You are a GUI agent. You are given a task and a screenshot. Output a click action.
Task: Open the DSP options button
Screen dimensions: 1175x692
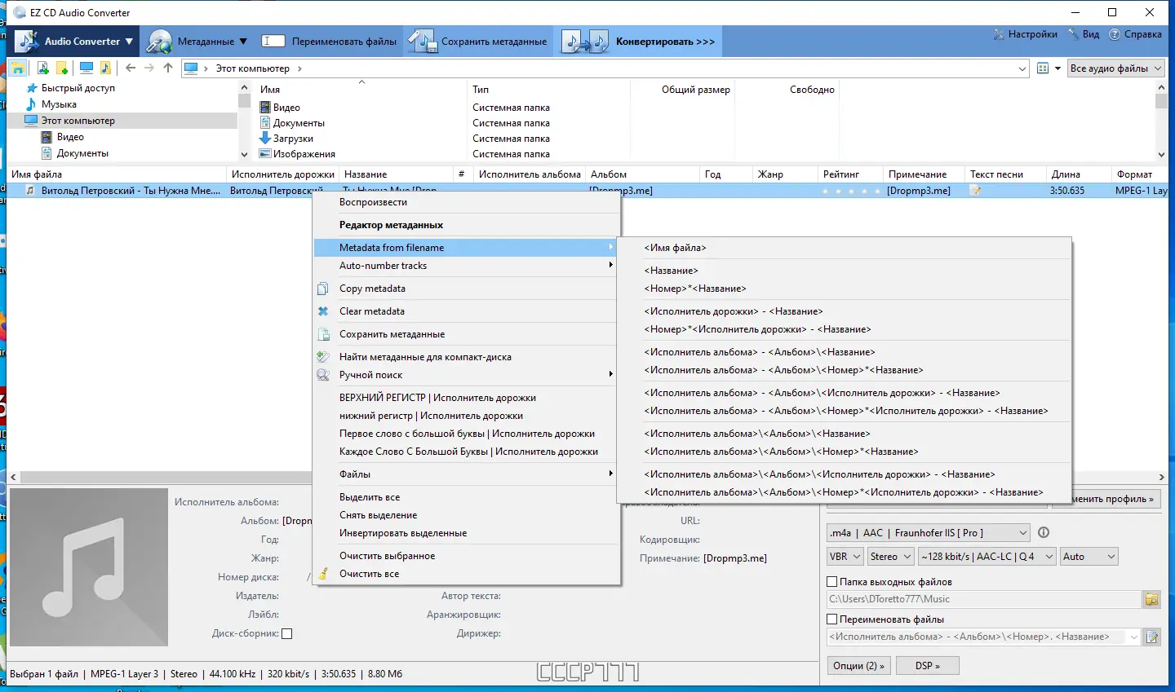[x=927, y=666]
